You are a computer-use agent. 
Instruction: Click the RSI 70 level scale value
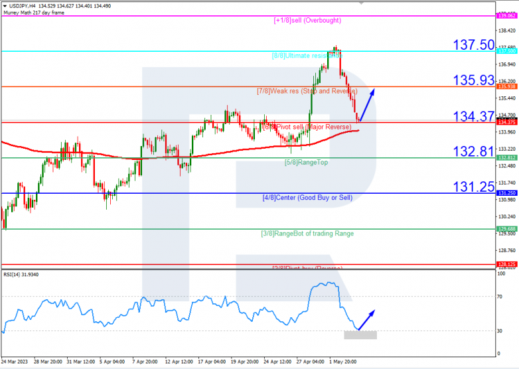pyautogui.click(x=500, y=297)
